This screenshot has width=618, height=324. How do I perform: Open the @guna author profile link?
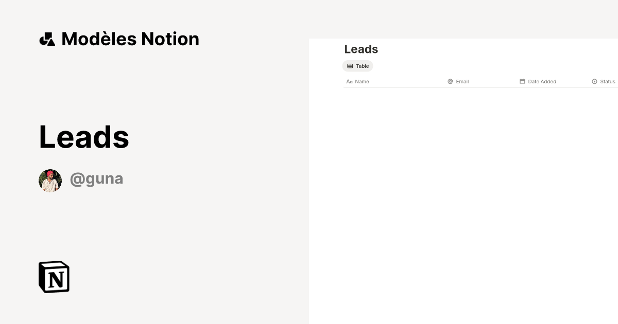[x=96, y=178]
